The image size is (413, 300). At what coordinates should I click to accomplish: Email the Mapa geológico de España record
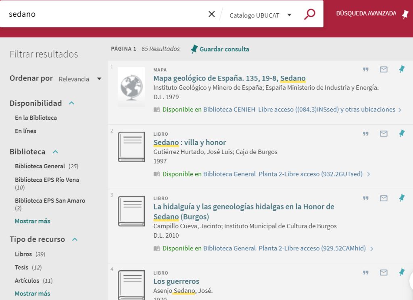[384, 69]
